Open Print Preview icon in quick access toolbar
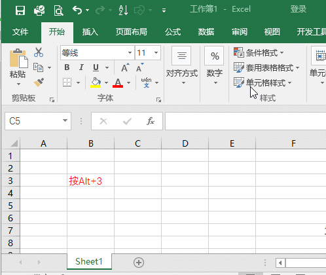 pos(58,10)
